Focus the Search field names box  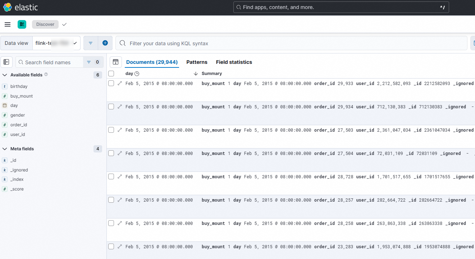pyautogui.click(x=49, y=62)
